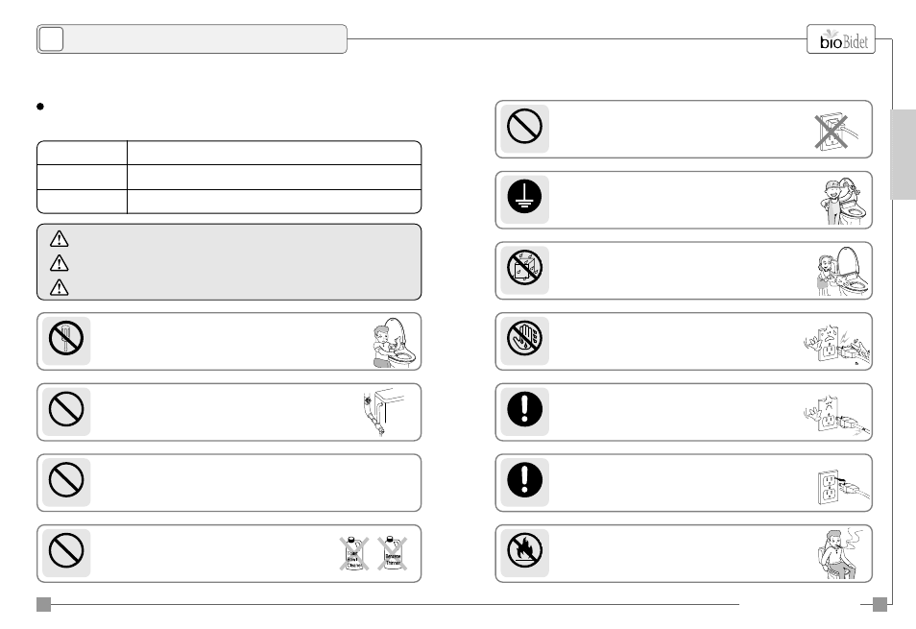Click the crossed-out cleaner bottles illustration
Screen dimensions: 916x629
(374, 554)
